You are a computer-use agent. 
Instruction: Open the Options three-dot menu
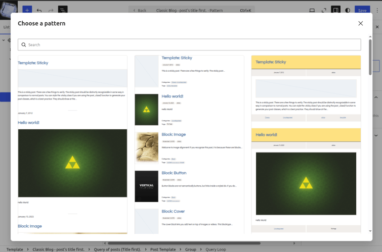[x=377, y=10]
